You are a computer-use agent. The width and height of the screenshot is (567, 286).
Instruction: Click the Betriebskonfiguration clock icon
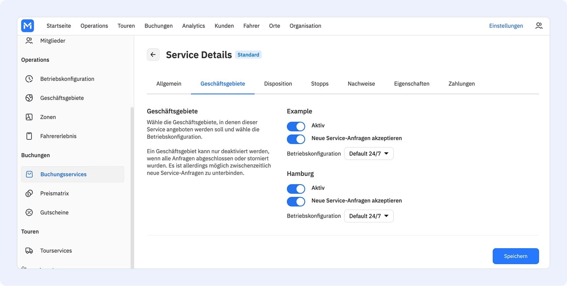pos(29,79)
